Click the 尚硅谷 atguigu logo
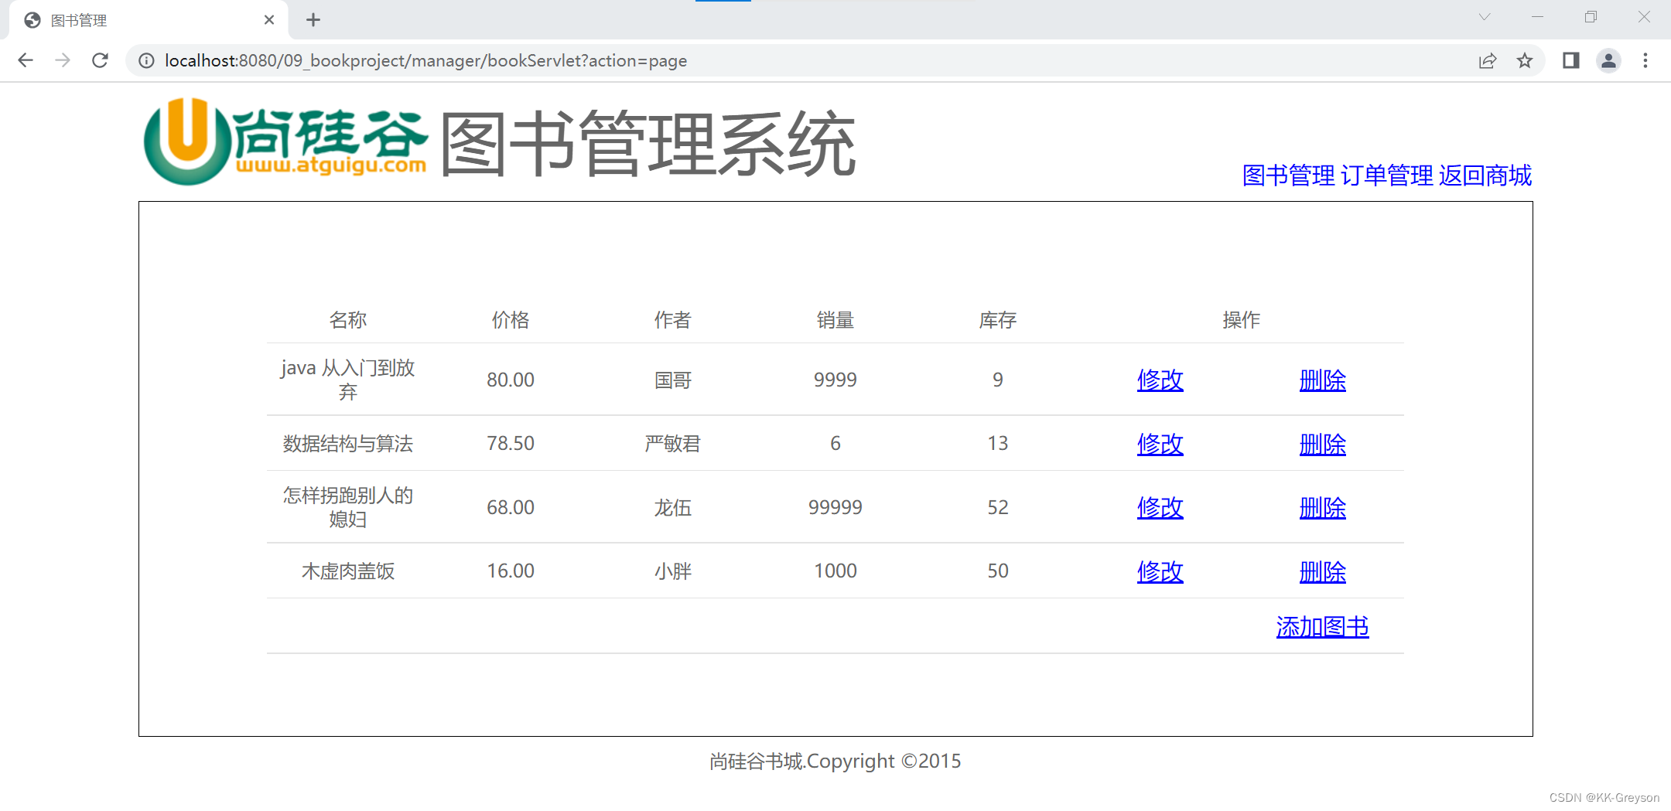This screenshot has width=1671, height=811. point(285,142)
